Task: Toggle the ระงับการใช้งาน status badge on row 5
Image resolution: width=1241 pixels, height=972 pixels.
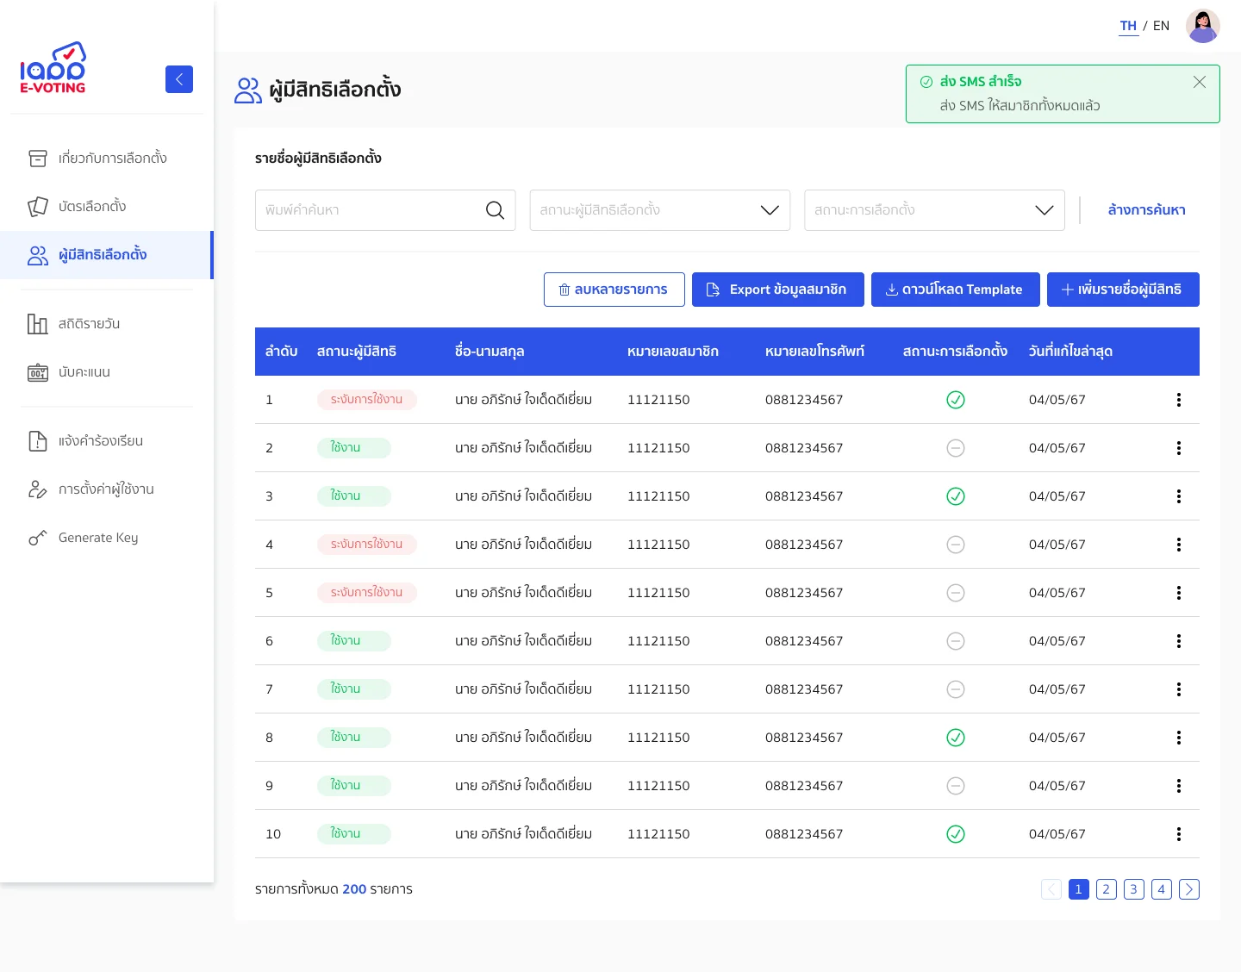Action: click(x=367, y=592)
